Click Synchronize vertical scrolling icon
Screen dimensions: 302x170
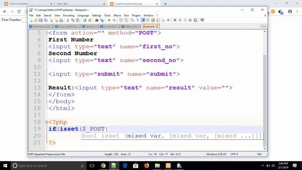pos(121,20)
